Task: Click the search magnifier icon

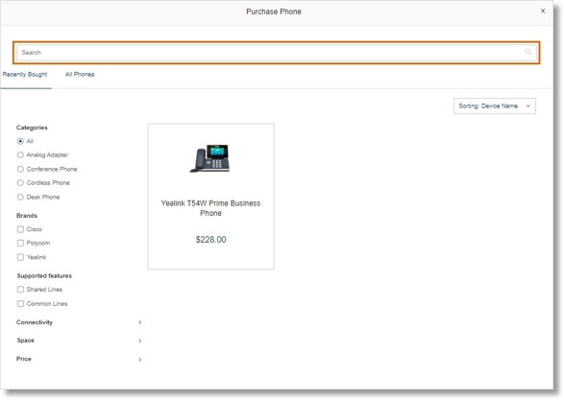Action: pos(527,52)
